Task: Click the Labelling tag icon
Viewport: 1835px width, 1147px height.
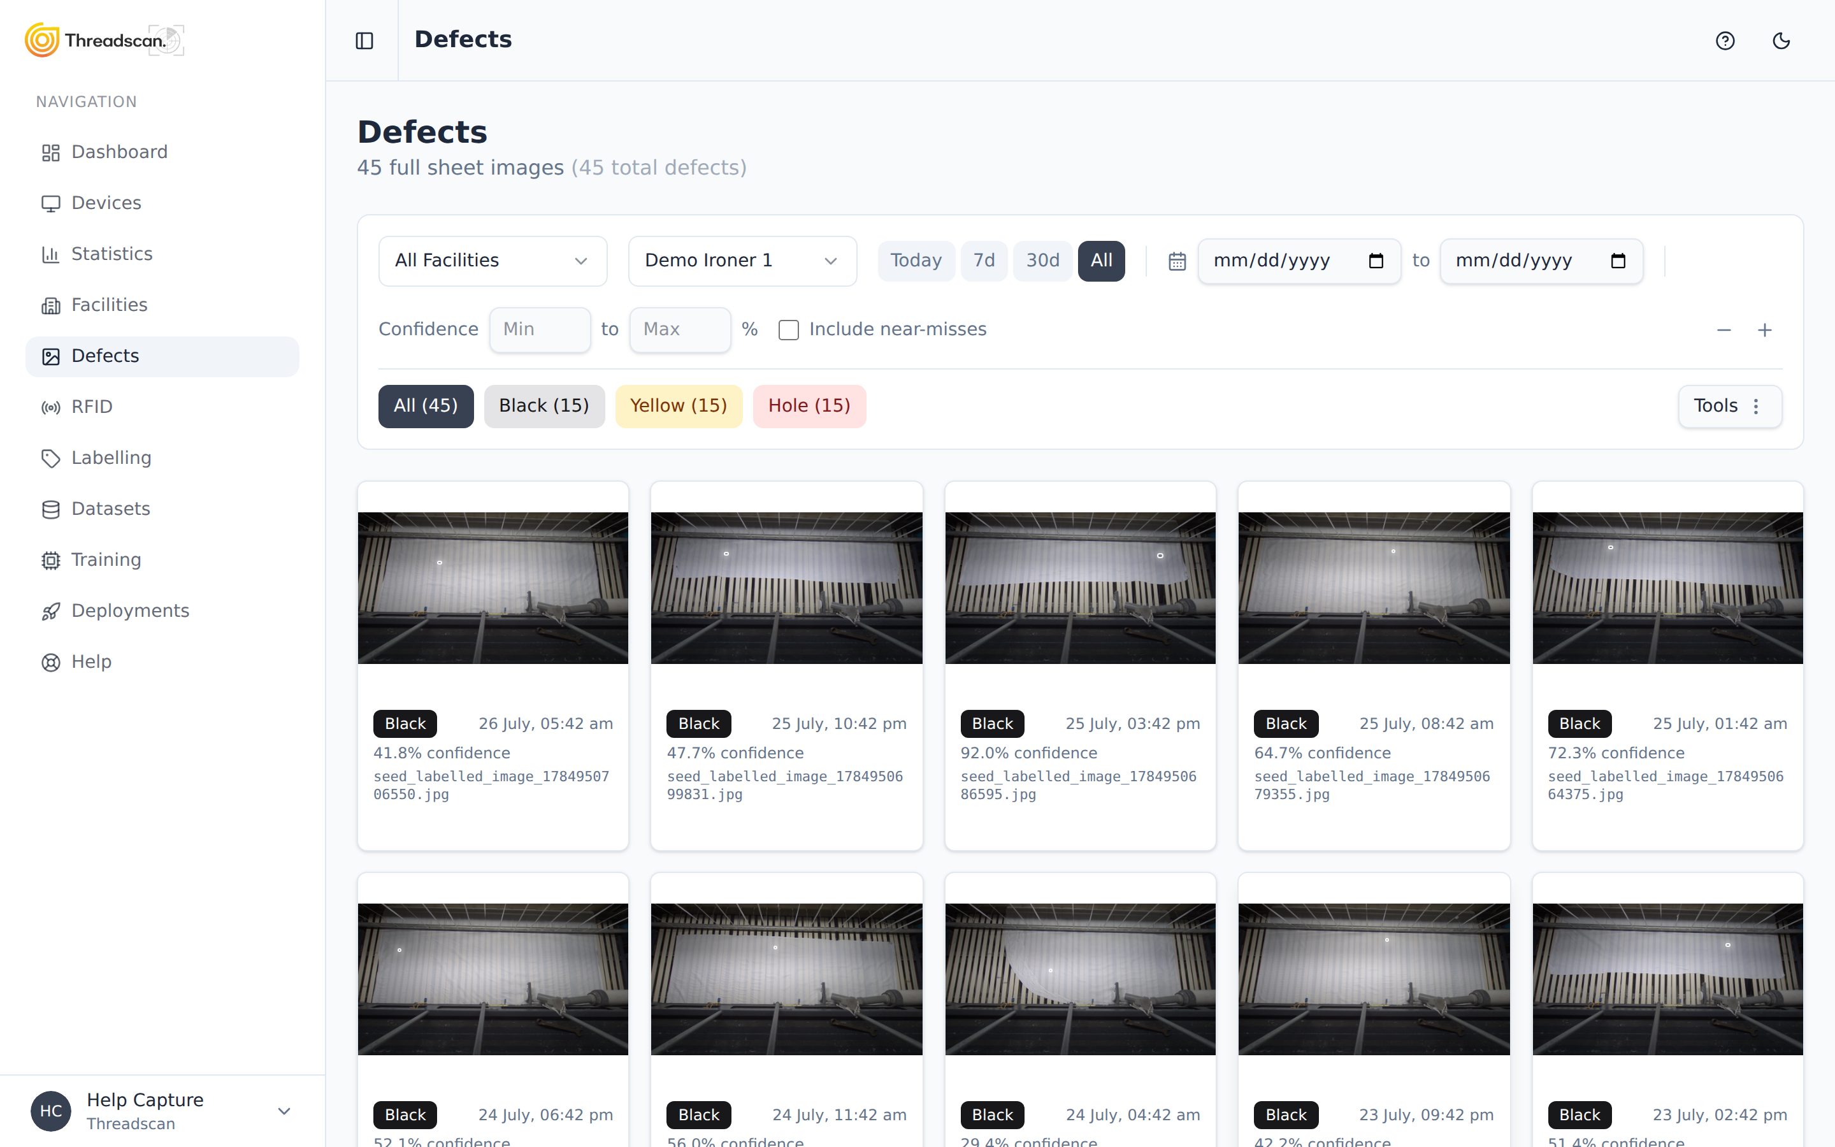Action: (51, 458)
